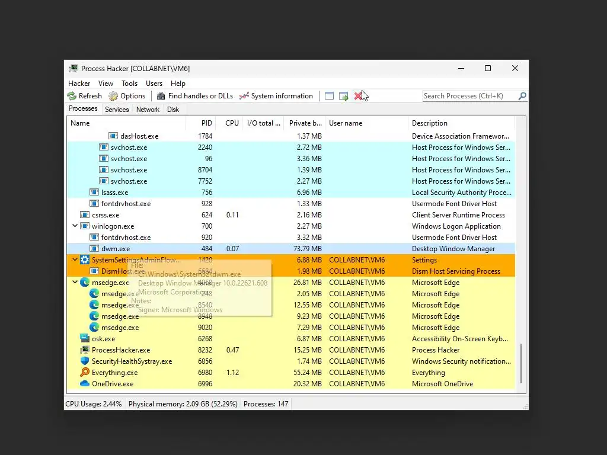Click the Everything.exe magnifier icon

pyautogui.click(x=85, y=372)
